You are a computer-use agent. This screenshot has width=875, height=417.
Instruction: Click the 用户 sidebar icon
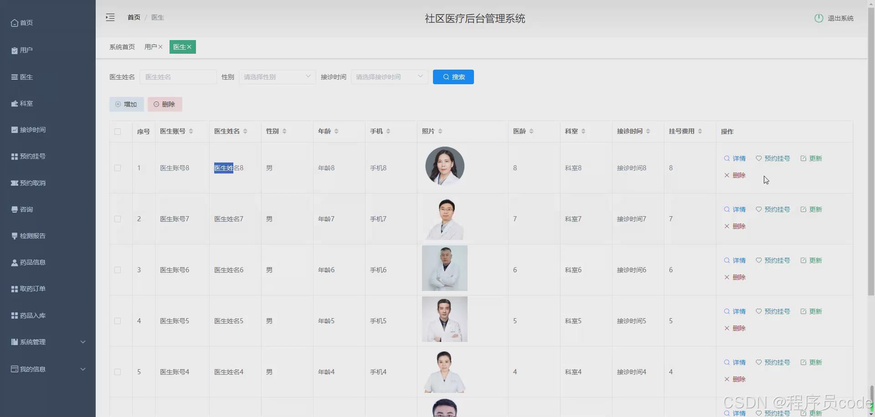click(15, 50)
